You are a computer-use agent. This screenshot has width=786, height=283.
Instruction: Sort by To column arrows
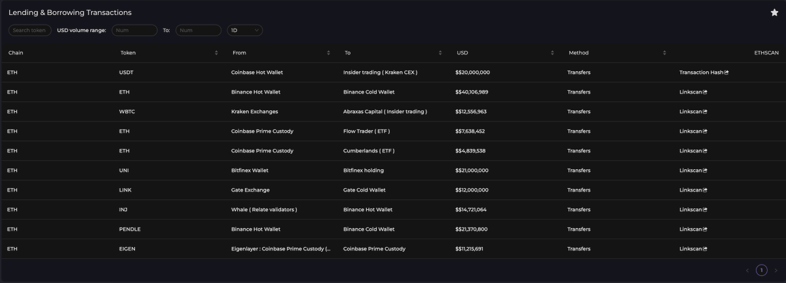click(440, 53)
